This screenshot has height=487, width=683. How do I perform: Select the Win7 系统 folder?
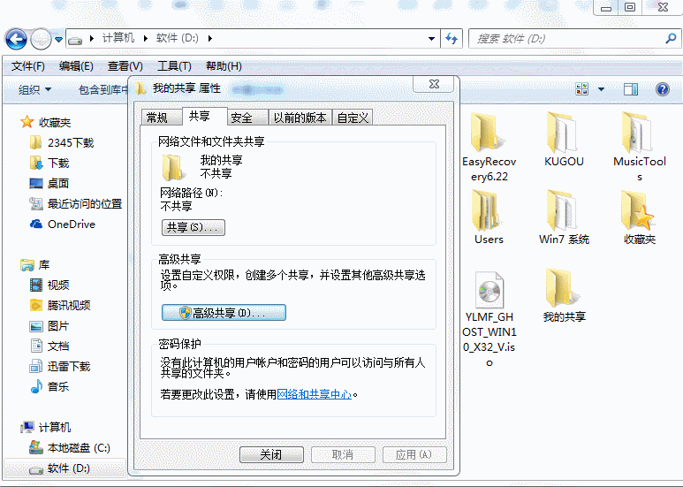[x=564, y=217]
